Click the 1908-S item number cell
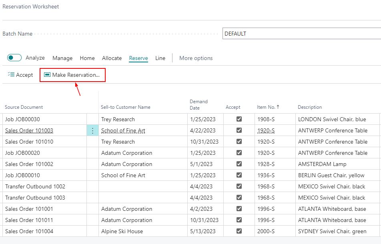 275,119
